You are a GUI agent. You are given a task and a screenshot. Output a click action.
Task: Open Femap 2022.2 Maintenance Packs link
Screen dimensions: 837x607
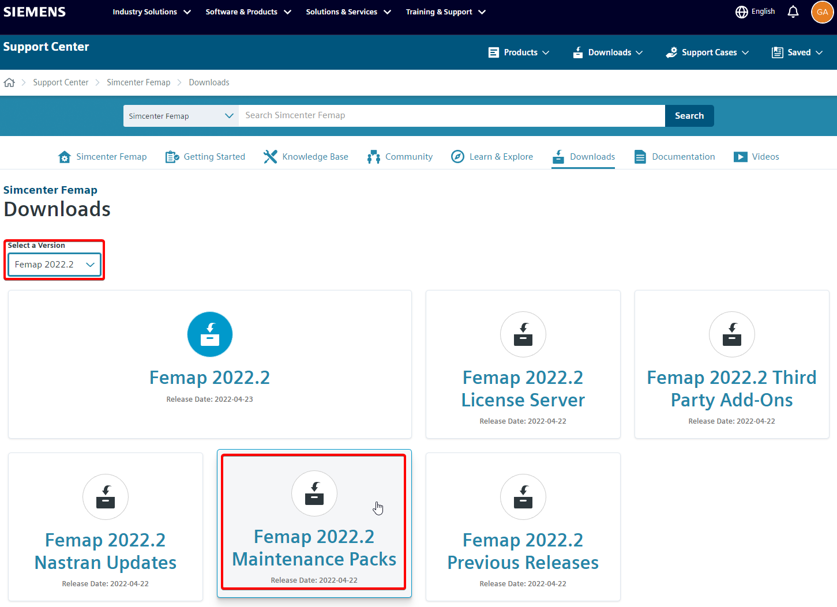(314, 548)
